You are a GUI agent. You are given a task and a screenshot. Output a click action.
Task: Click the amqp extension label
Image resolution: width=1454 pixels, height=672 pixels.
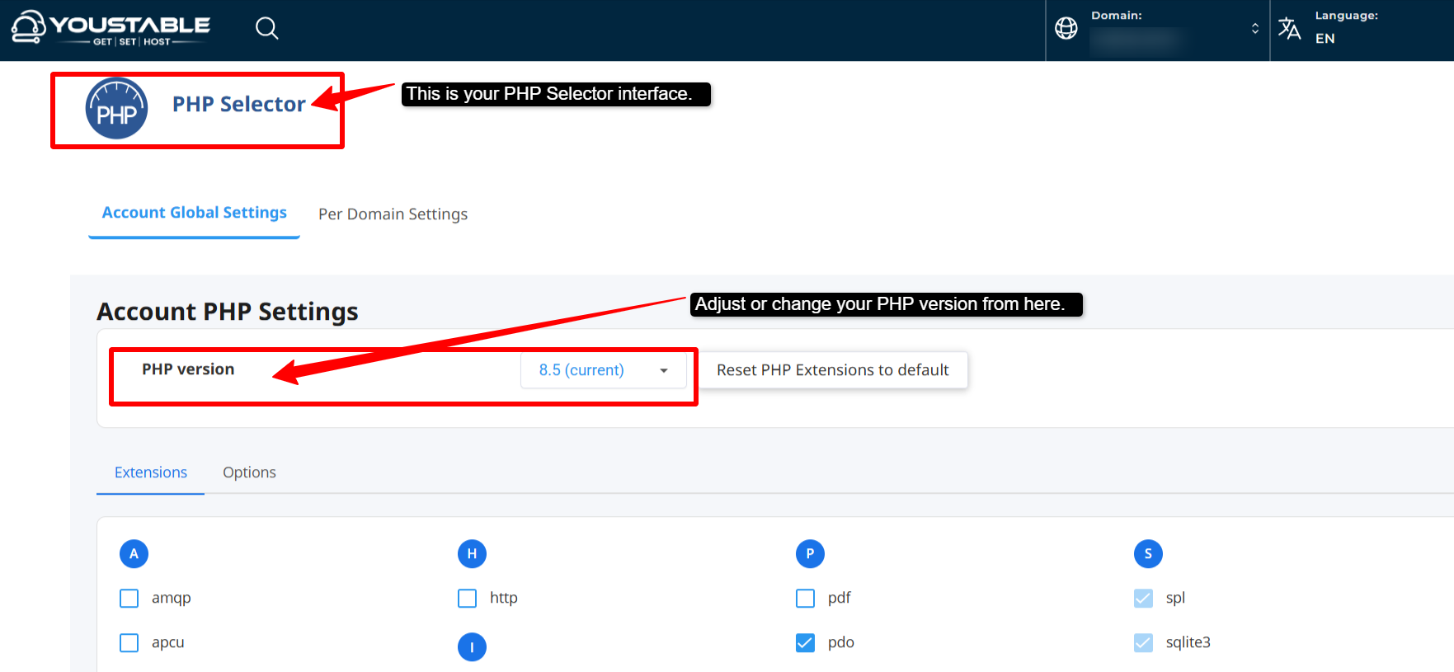172,599
